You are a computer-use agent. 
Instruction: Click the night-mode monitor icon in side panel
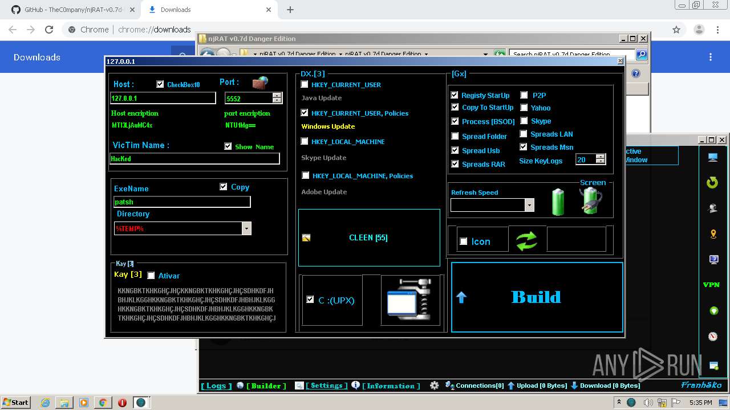(x=713, y=260)
